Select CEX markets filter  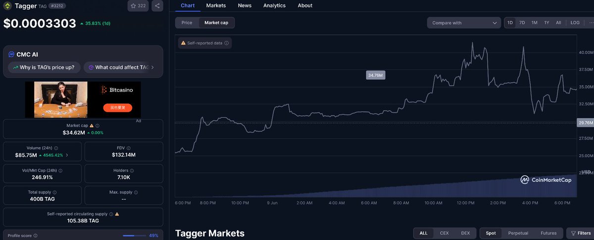point(444,233)
